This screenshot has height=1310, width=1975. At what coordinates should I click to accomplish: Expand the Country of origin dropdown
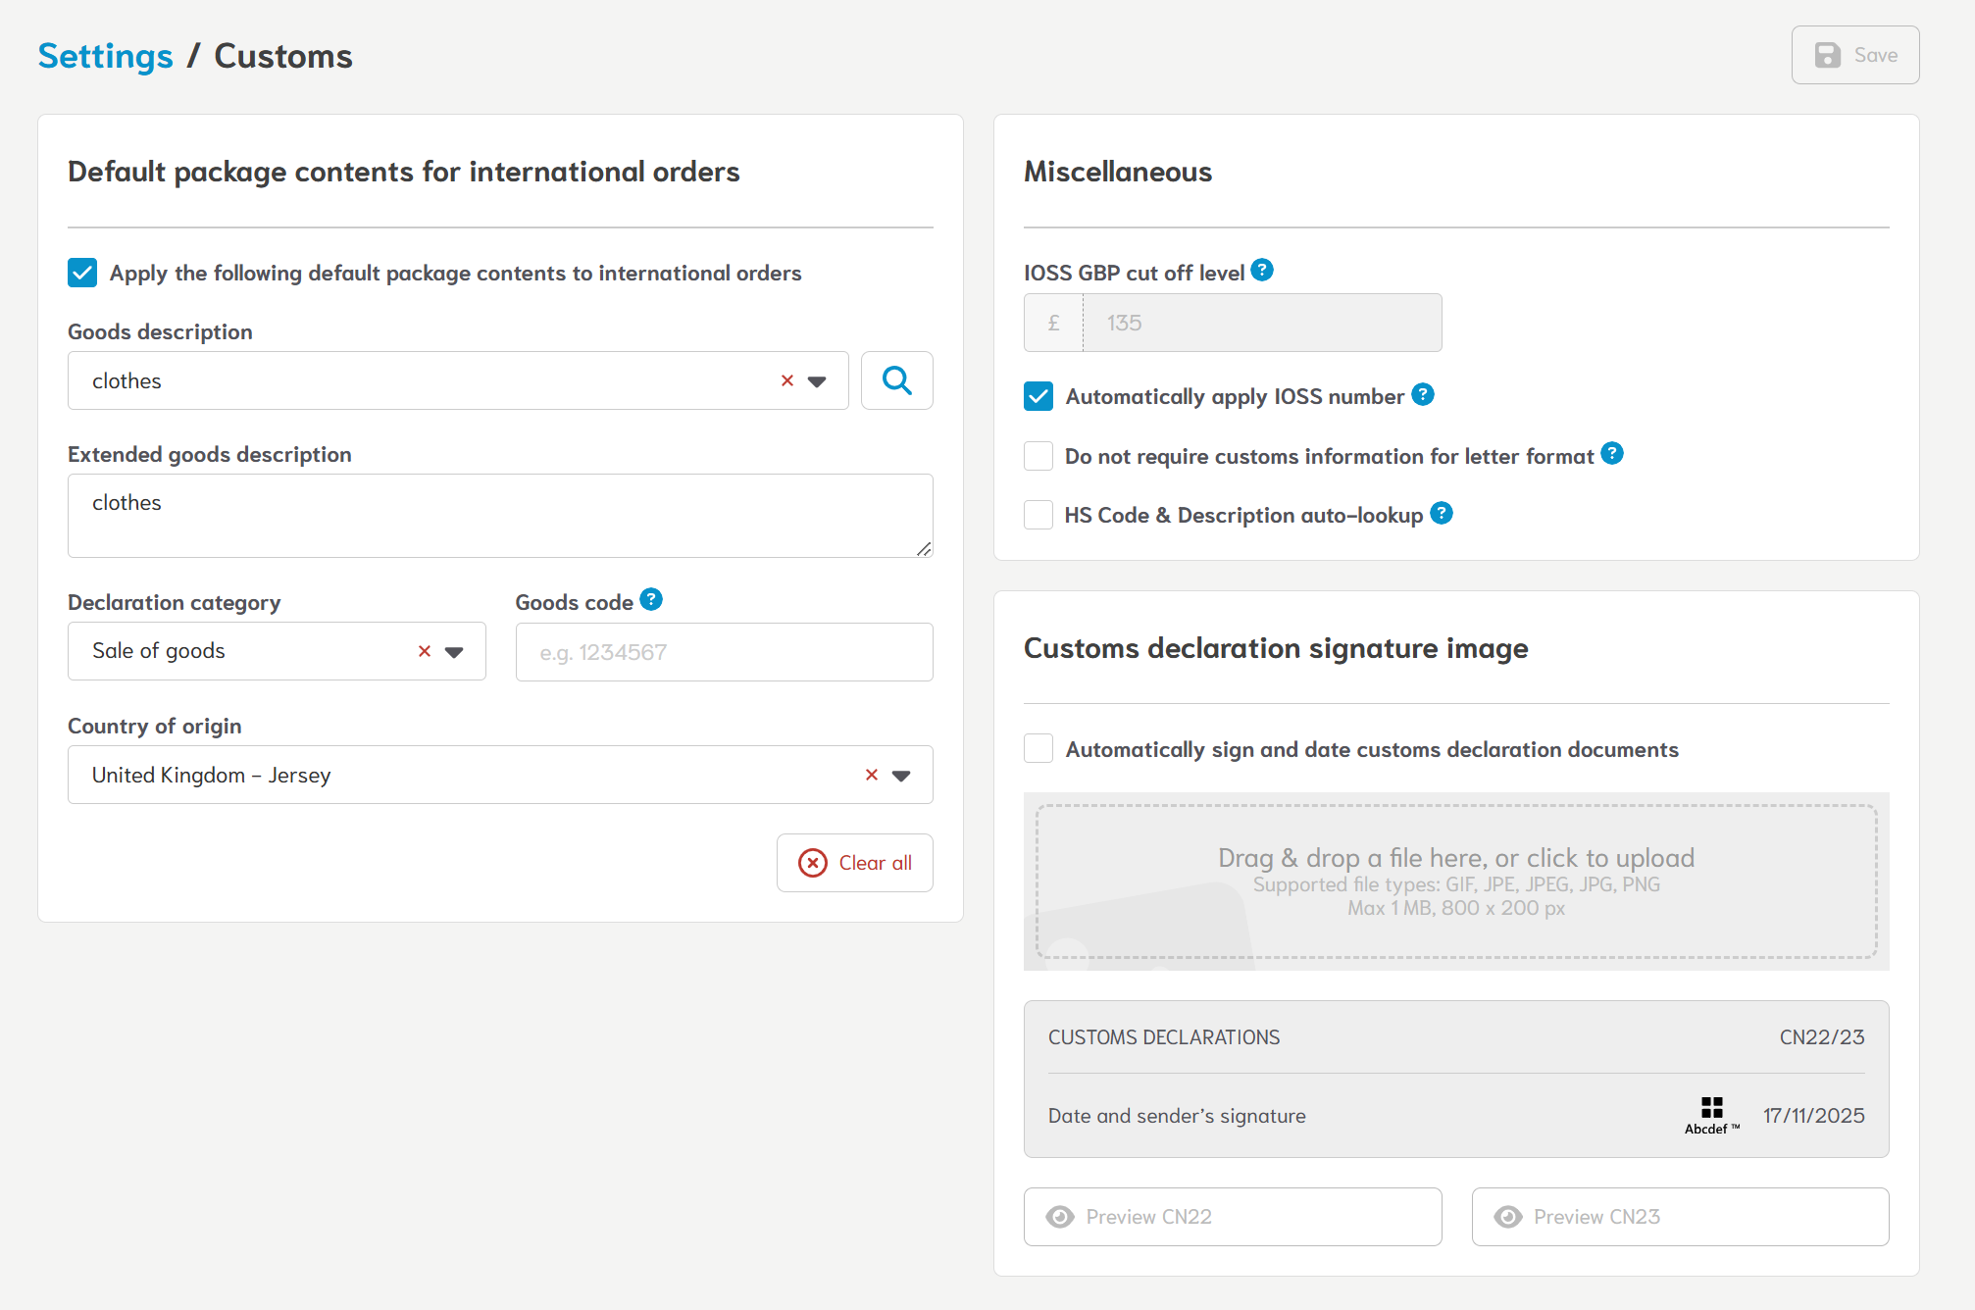coord(901,776)
